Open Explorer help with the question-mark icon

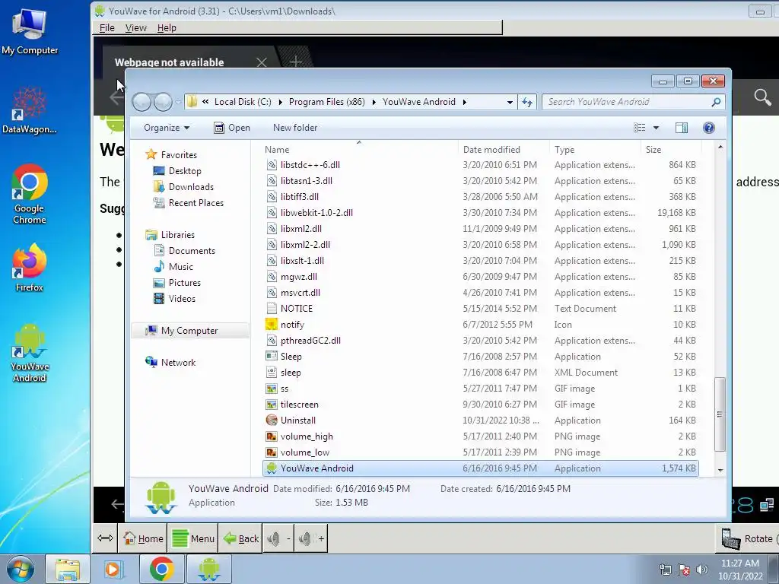(709, 128)
